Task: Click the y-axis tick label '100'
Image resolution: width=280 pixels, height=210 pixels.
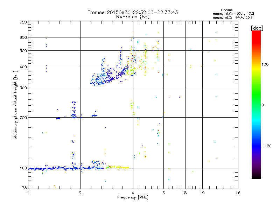Action: (23, 168)
